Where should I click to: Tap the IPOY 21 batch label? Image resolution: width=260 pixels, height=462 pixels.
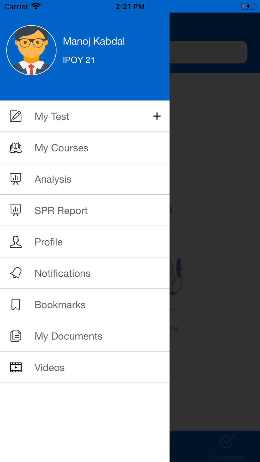(x=79, y=60)
